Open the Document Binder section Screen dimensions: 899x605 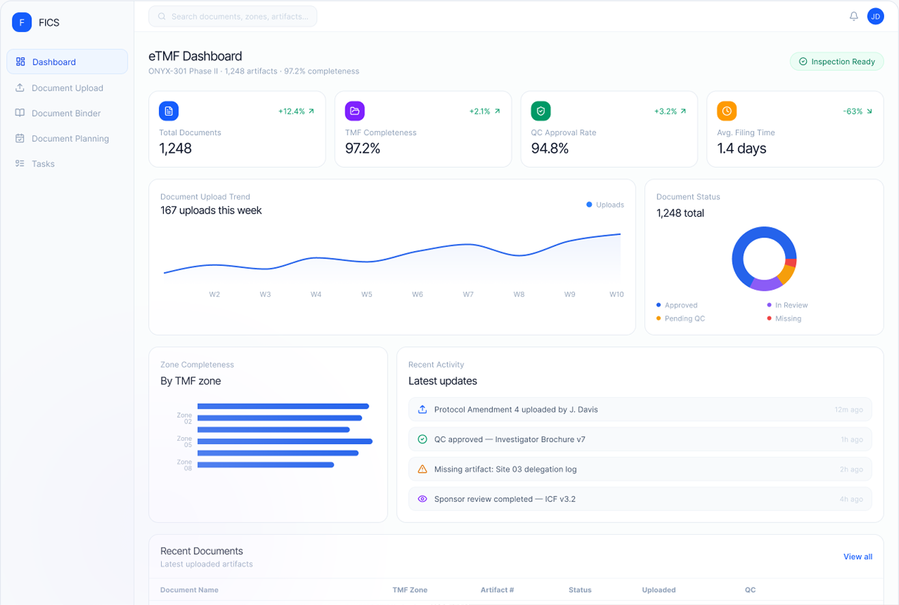tap(66, 113)
